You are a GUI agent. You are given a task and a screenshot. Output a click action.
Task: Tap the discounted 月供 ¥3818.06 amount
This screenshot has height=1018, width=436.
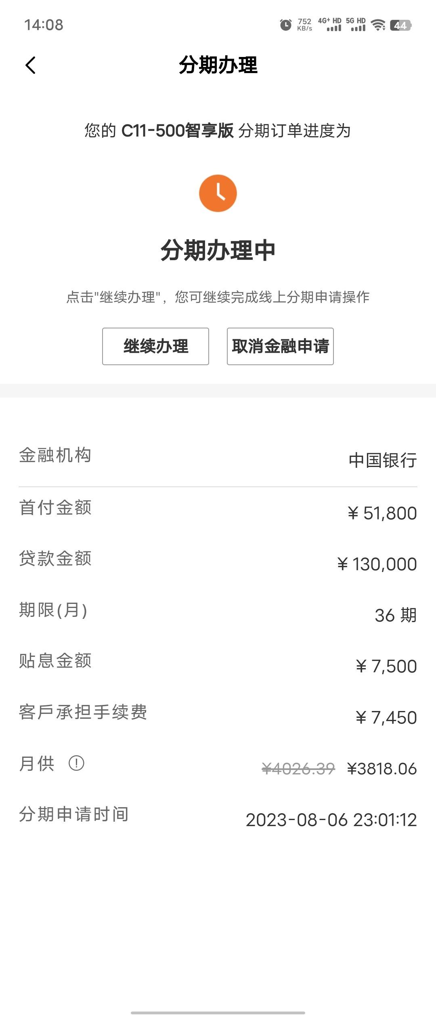382,769
